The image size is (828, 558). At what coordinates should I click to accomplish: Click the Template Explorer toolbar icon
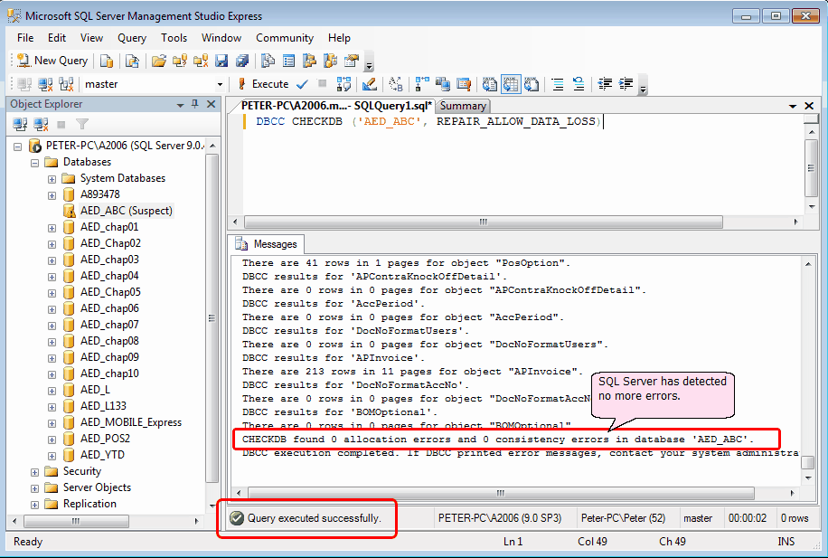pyautogui.click(x=331, y=61)
